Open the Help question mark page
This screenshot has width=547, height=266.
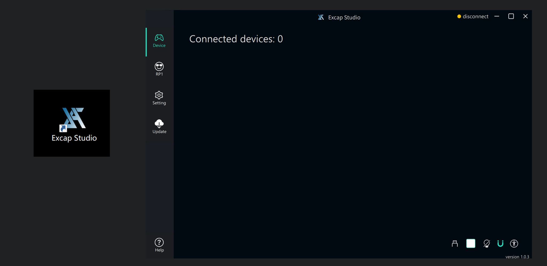pos(159,245)
